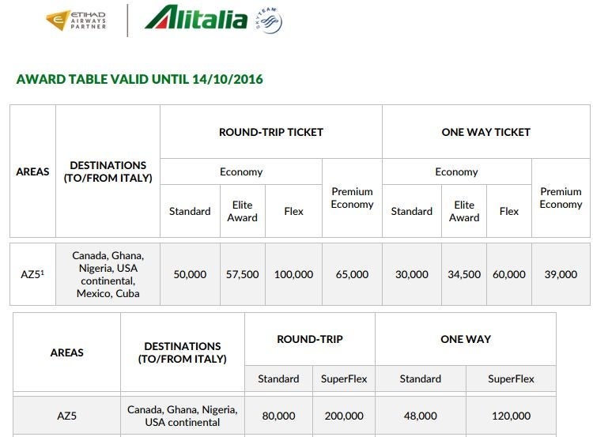This screenshot has height=437, width=593.
Task: Select the 48,000 one-way Standard value
Action: tap(420, 416)
